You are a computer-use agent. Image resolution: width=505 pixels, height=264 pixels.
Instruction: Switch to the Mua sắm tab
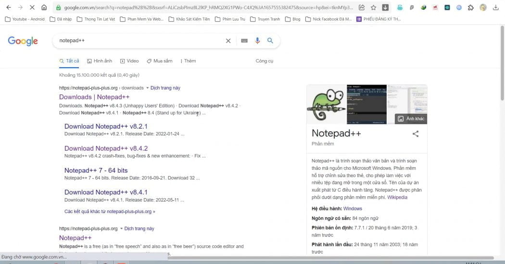click(x=159, y=61)
